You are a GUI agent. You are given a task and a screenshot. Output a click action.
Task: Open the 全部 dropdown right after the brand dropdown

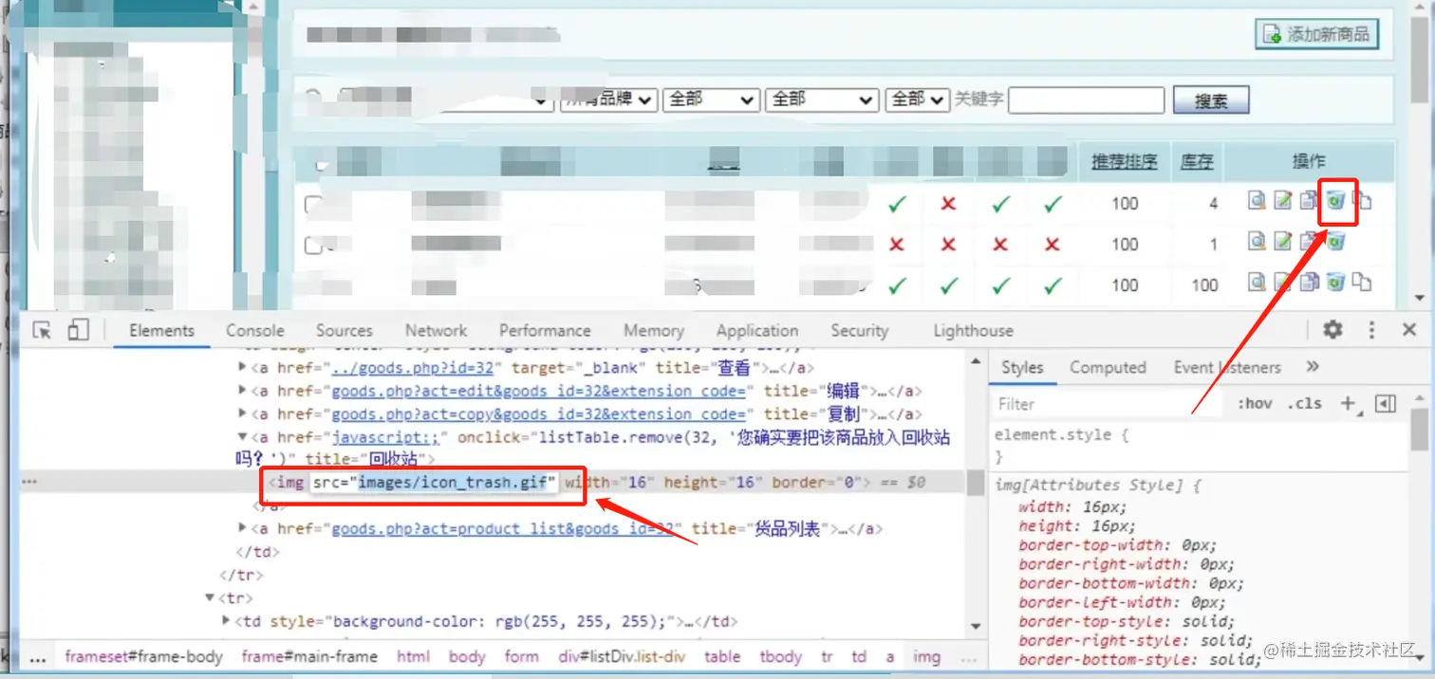click(x=712, y=100)
